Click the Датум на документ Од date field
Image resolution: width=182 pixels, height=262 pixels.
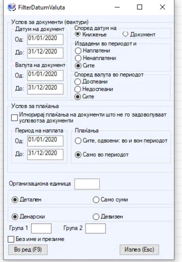tap(45, 40)
